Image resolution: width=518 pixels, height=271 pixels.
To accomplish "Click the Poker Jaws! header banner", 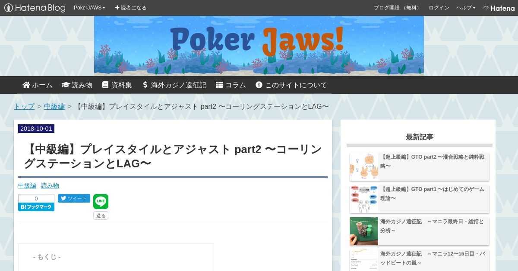I will coord(259,46).
